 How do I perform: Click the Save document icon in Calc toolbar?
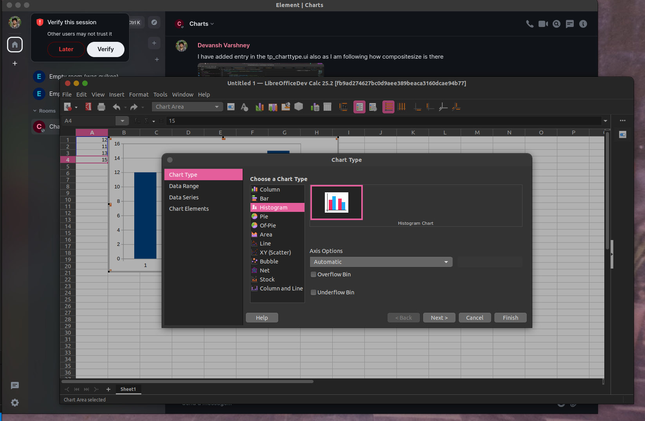[68, 107]
